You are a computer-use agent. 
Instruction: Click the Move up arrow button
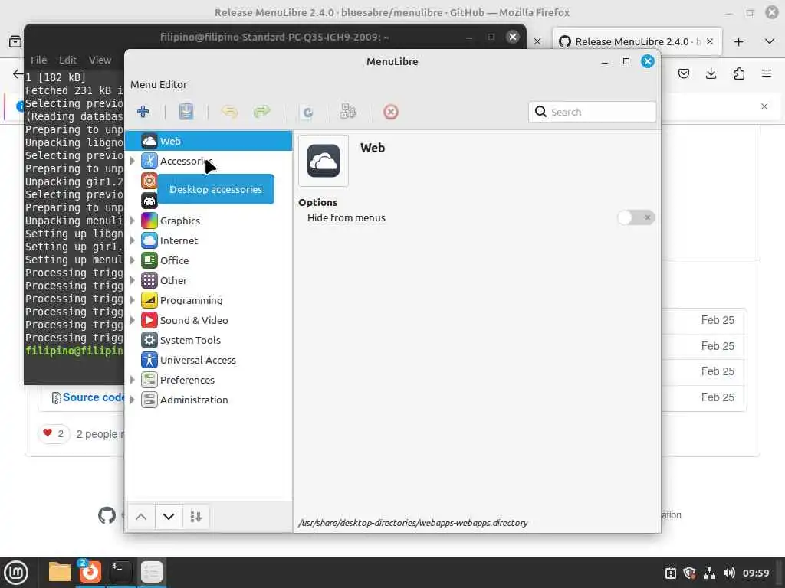[141, 517]
